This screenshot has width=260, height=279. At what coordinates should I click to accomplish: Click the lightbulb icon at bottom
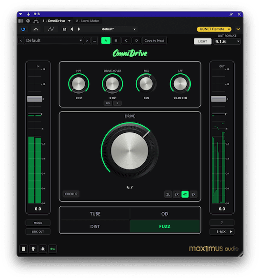pyautogui.click(x=33, y=249)
